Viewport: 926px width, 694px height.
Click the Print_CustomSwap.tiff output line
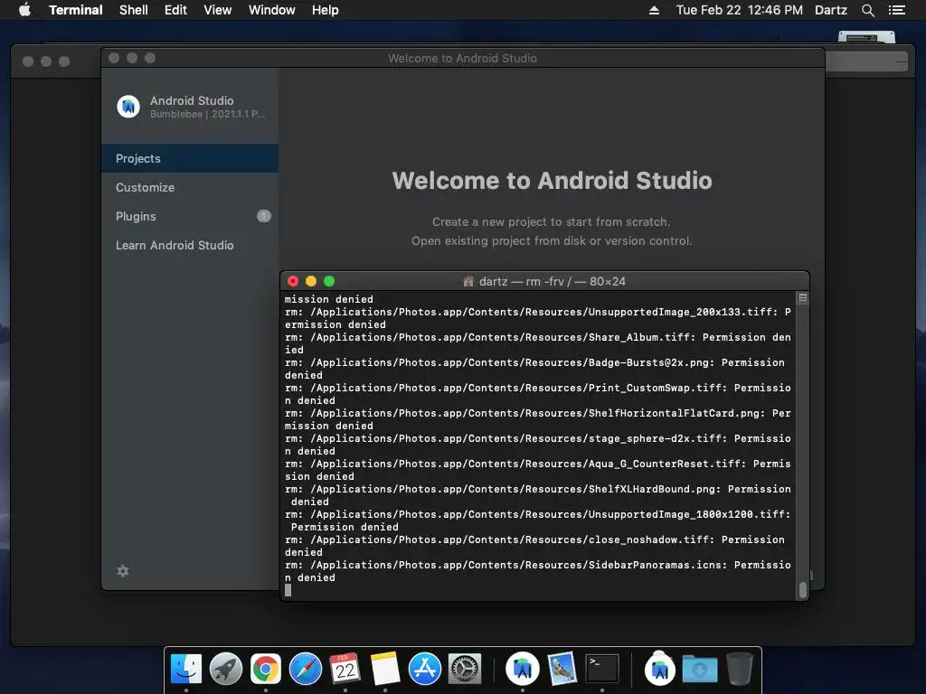pyautogui.click(x=537, y=394)
